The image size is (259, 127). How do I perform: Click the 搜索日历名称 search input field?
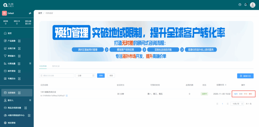[57, 75]
